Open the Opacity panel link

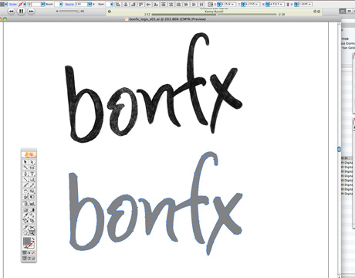69,4
